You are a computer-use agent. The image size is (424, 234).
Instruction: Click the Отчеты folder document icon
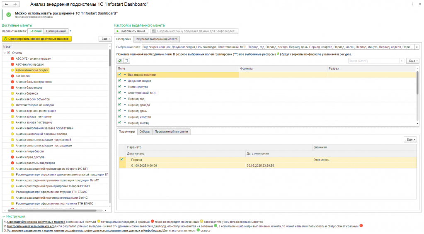(9, 53)
